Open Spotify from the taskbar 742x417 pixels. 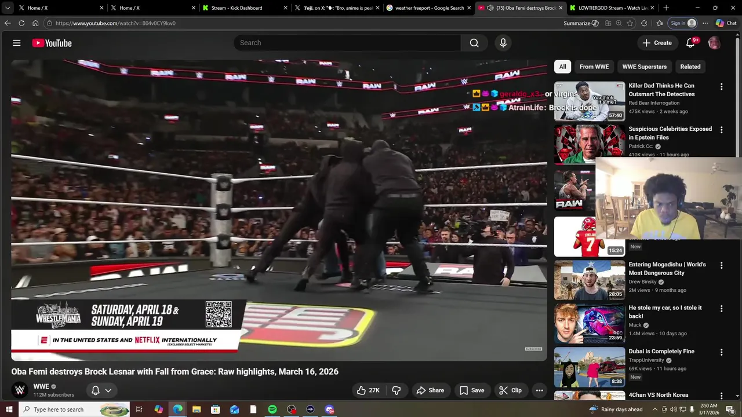272,409
